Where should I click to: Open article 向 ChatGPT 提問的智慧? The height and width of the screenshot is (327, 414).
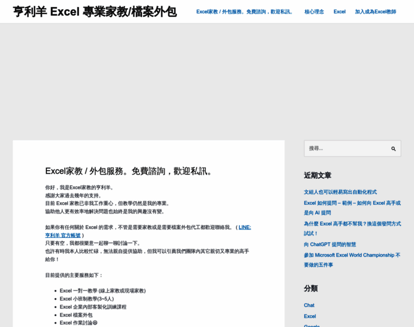tap(330, 244)
